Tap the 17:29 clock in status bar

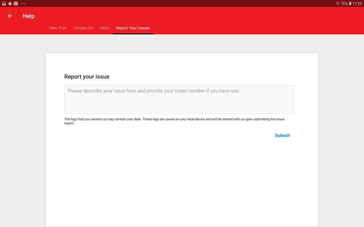tap(357, 3)
